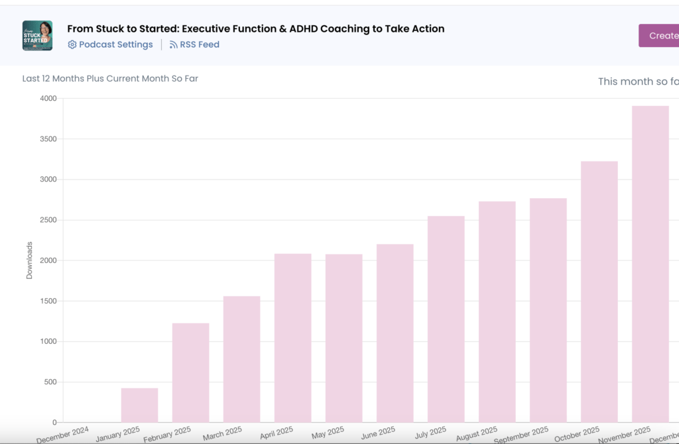The width and height of the screenshot is (679, 444).
Task: Open the podcast cover art thumbnail
Action: click(37, 36)
